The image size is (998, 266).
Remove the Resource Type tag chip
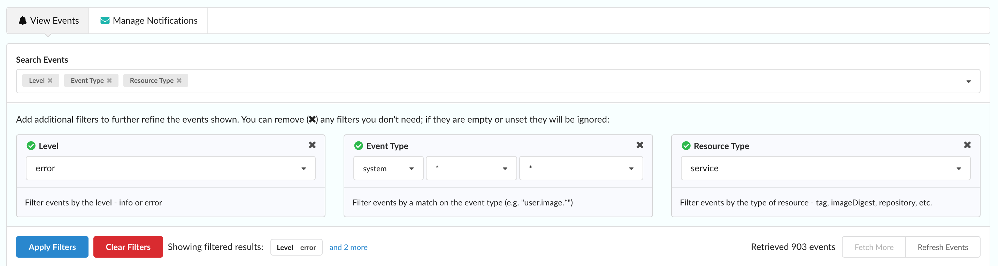(x=179, y=80)
